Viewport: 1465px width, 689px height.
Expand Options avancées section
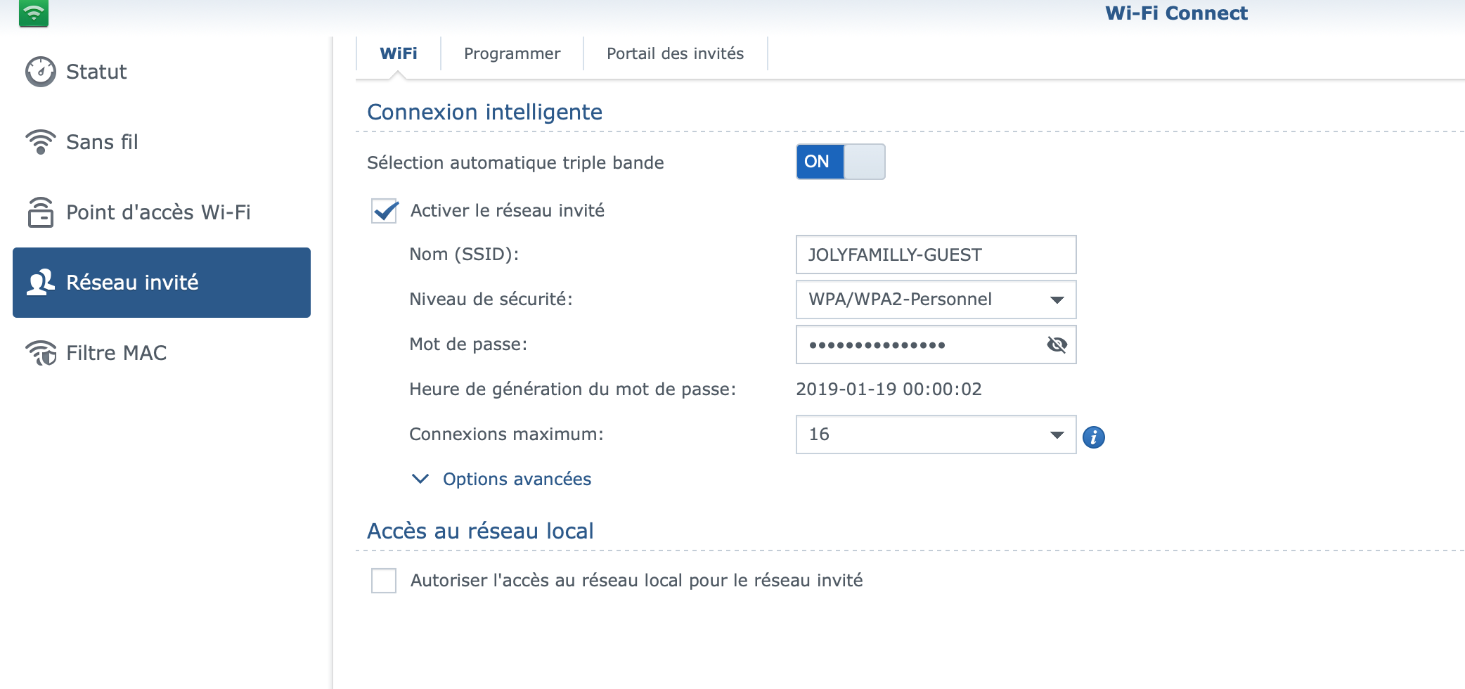pyautogui.click(x=516, y=479)
